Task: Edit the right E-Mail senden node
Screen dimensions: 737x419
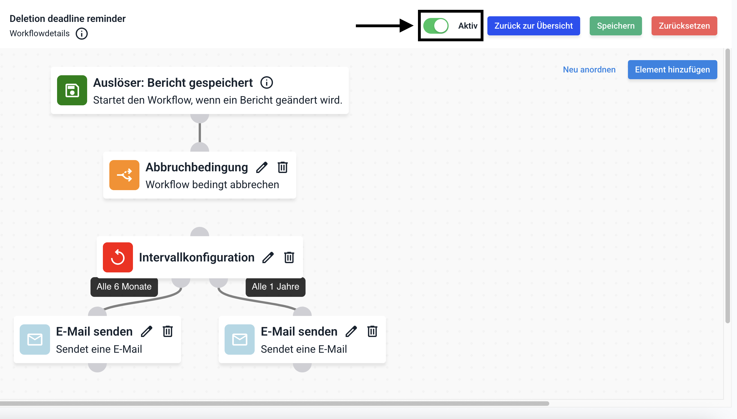Action: click(351, 331)
